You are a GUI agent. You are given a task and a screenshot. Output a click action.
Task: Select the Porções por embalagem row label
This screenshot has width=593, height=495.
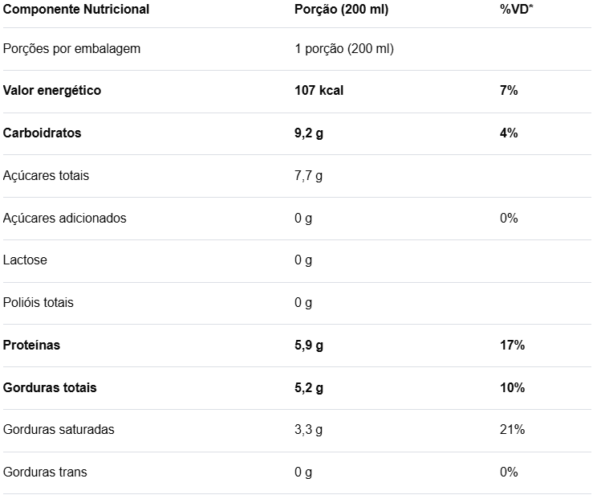tap(71, 48)
